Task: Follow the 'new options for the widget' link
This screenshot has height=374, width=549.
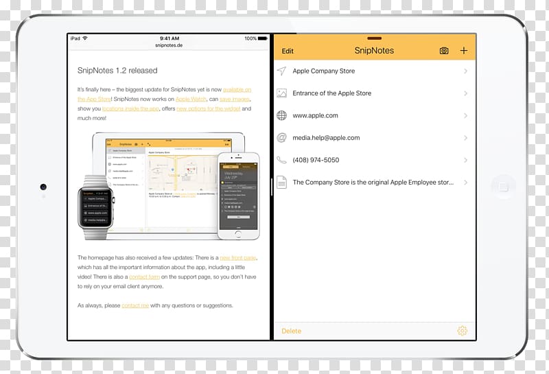Action: pyautogui.click(x=209, y=108)
